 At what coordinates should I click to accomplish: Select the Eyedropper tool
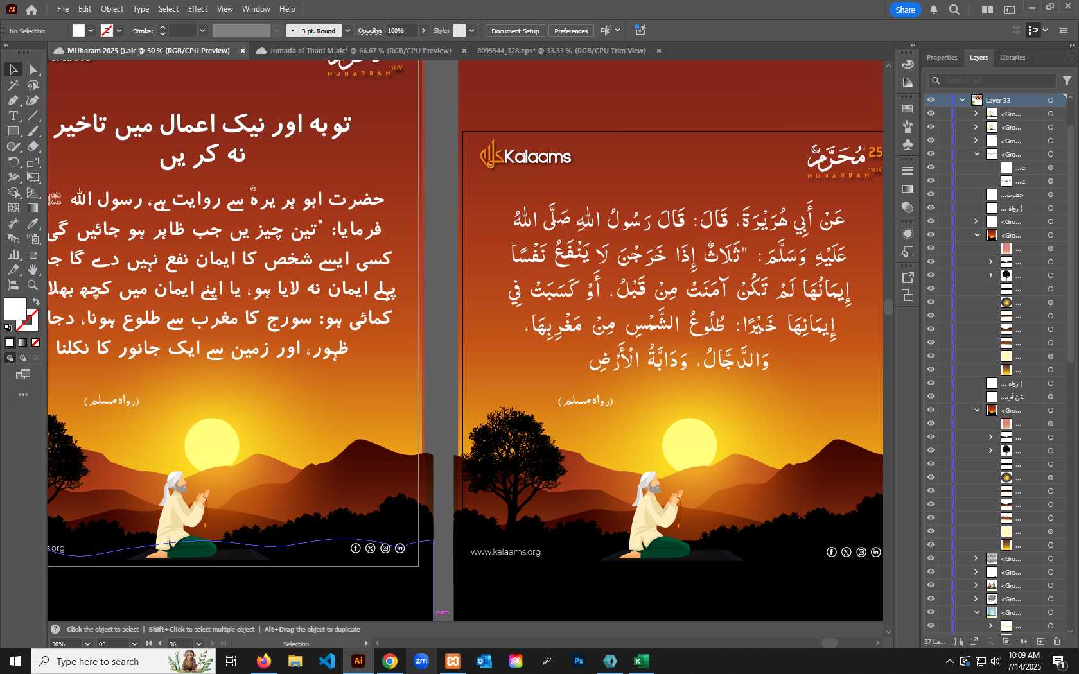coord(33,223)
